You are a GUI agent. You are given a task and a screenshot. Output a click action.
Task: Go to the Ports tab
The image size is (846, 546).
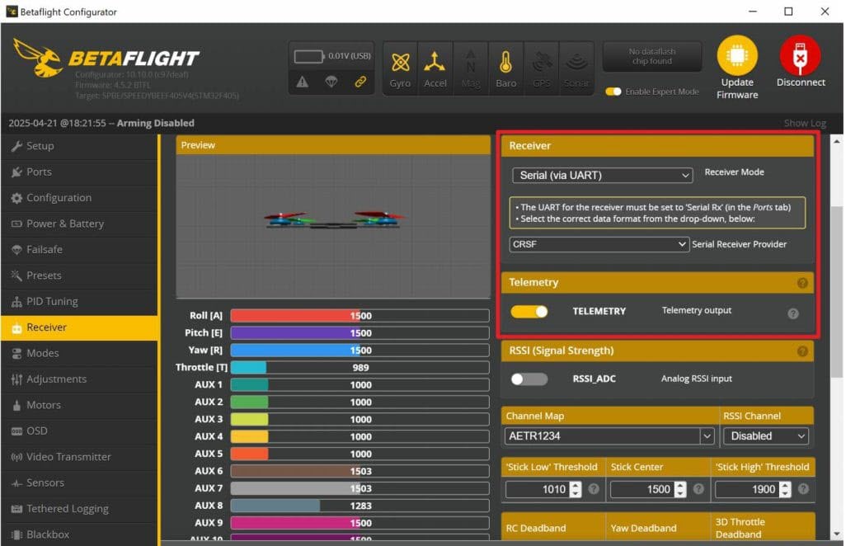click(79, 172)
